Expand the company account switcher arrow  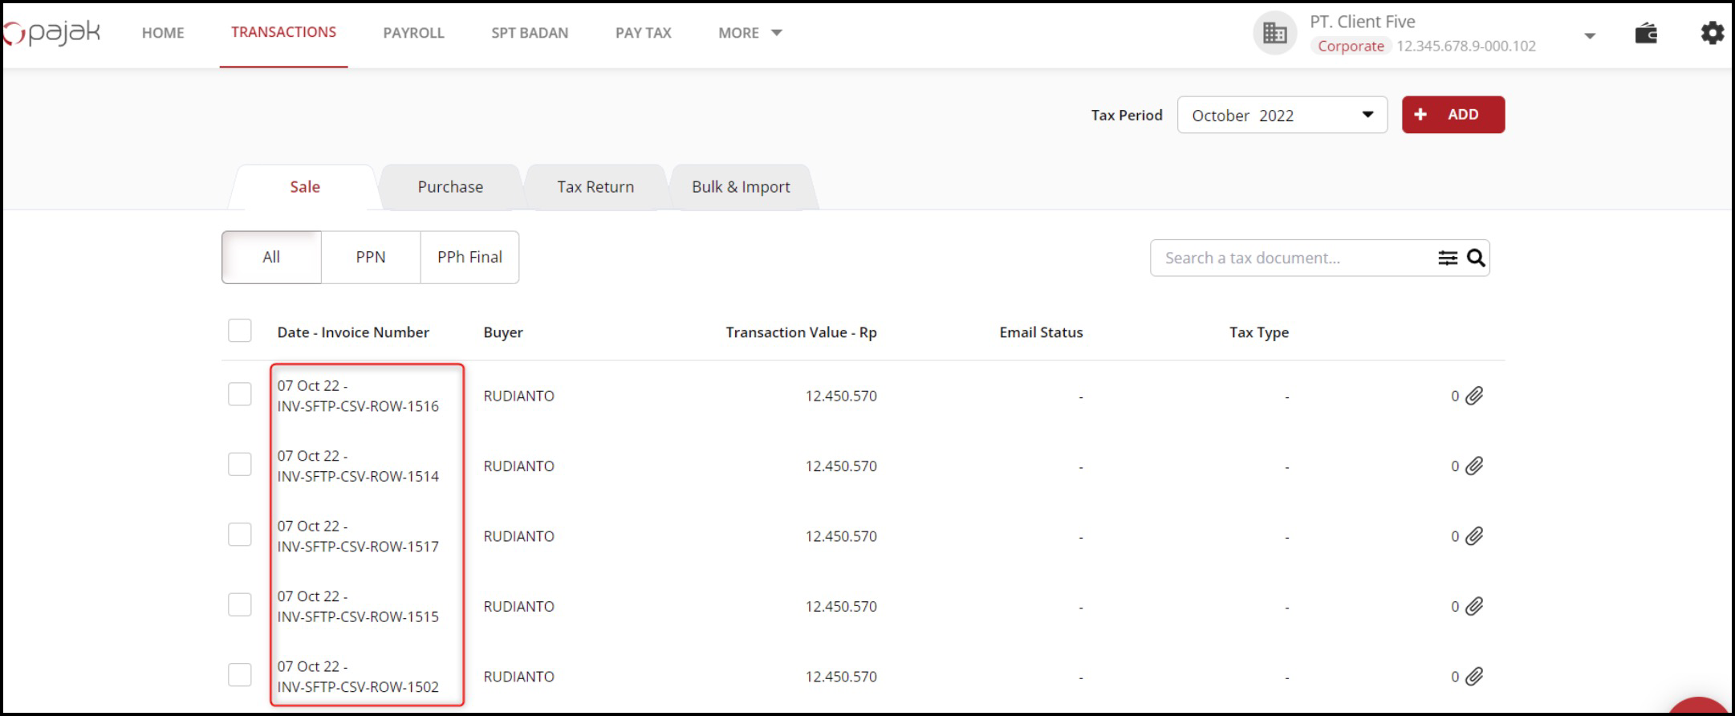tap(1589, 35)
